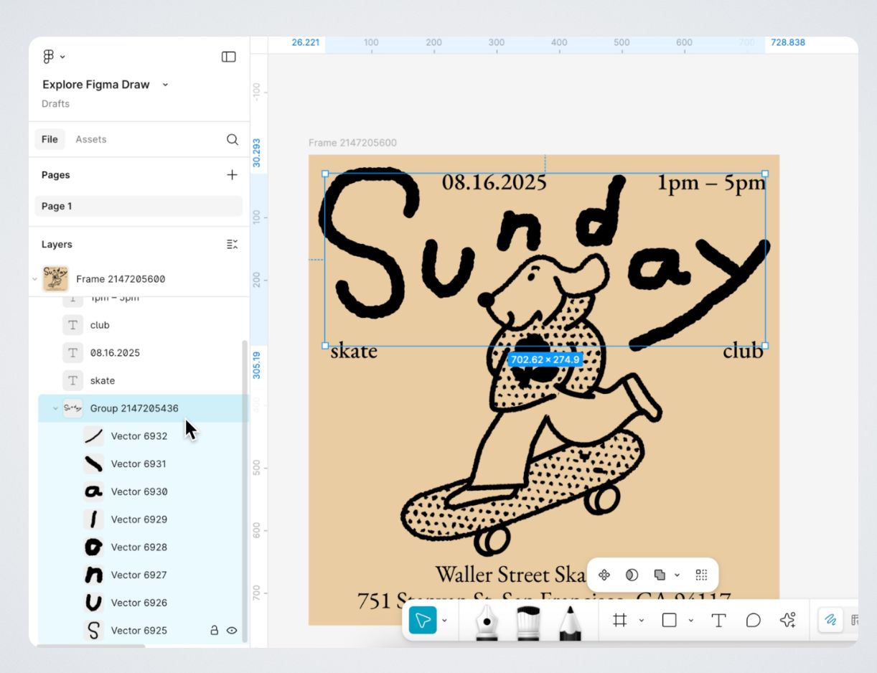This screenshot has width=877, height=673.
Task: Open boolean operations dropdown arrow
Action: (x=677, y=575)
